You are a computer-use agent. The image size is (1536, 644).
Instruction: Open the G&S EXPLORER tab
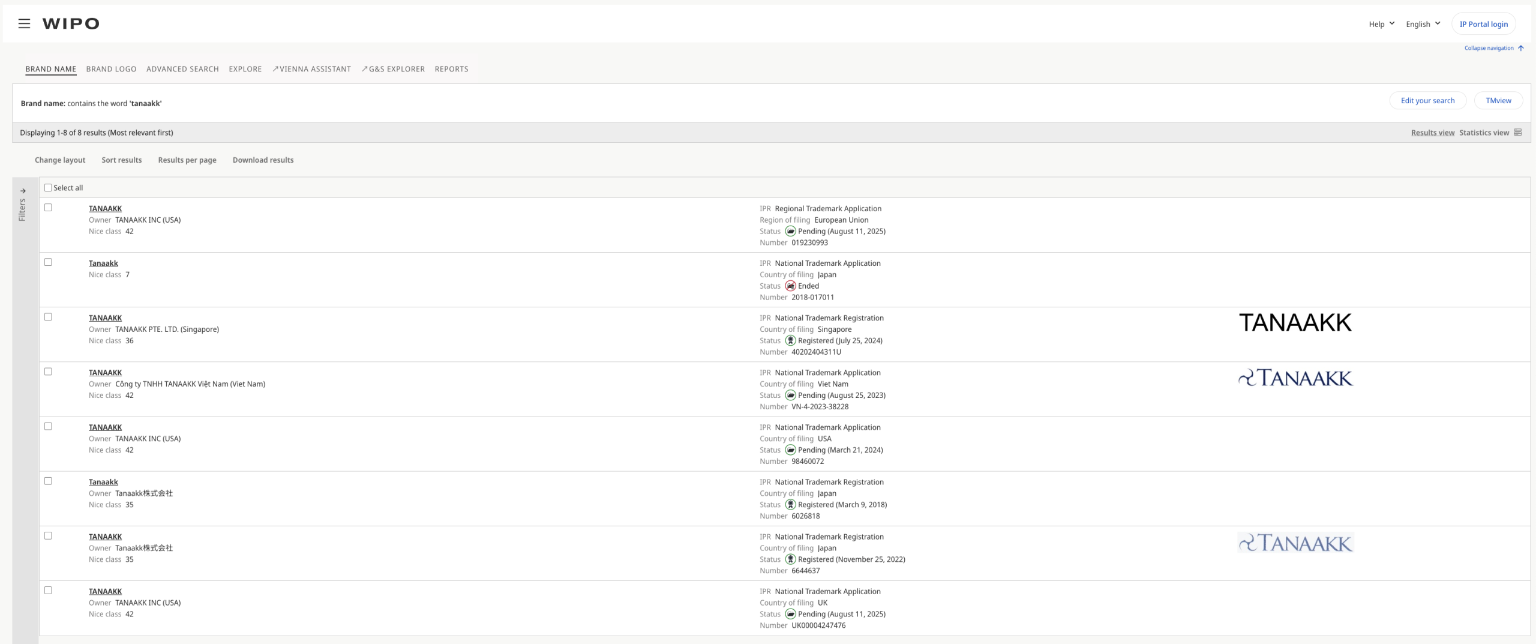[393, 69]
